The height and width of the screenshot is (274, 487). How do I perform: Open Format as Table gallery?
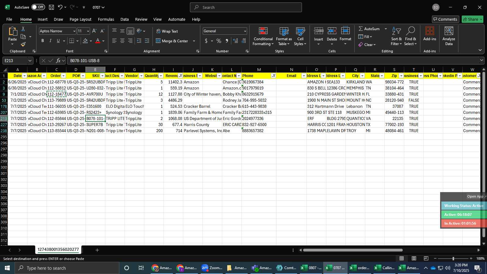284,37
